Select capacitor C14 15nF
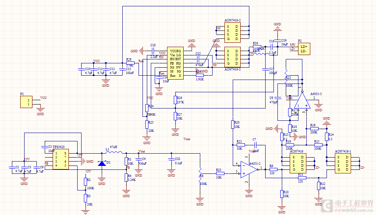 [x=159, y=78]
